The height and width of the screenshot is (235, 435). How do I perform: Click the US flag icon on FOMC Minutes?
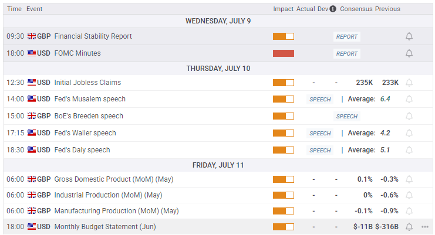click(32, 53)
